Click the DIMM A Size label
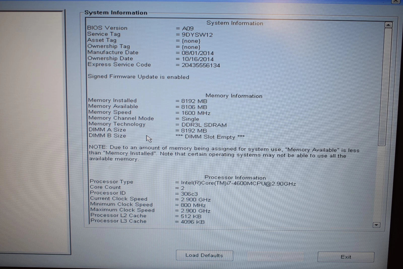403x269 pixels. [x=107, y=130]
